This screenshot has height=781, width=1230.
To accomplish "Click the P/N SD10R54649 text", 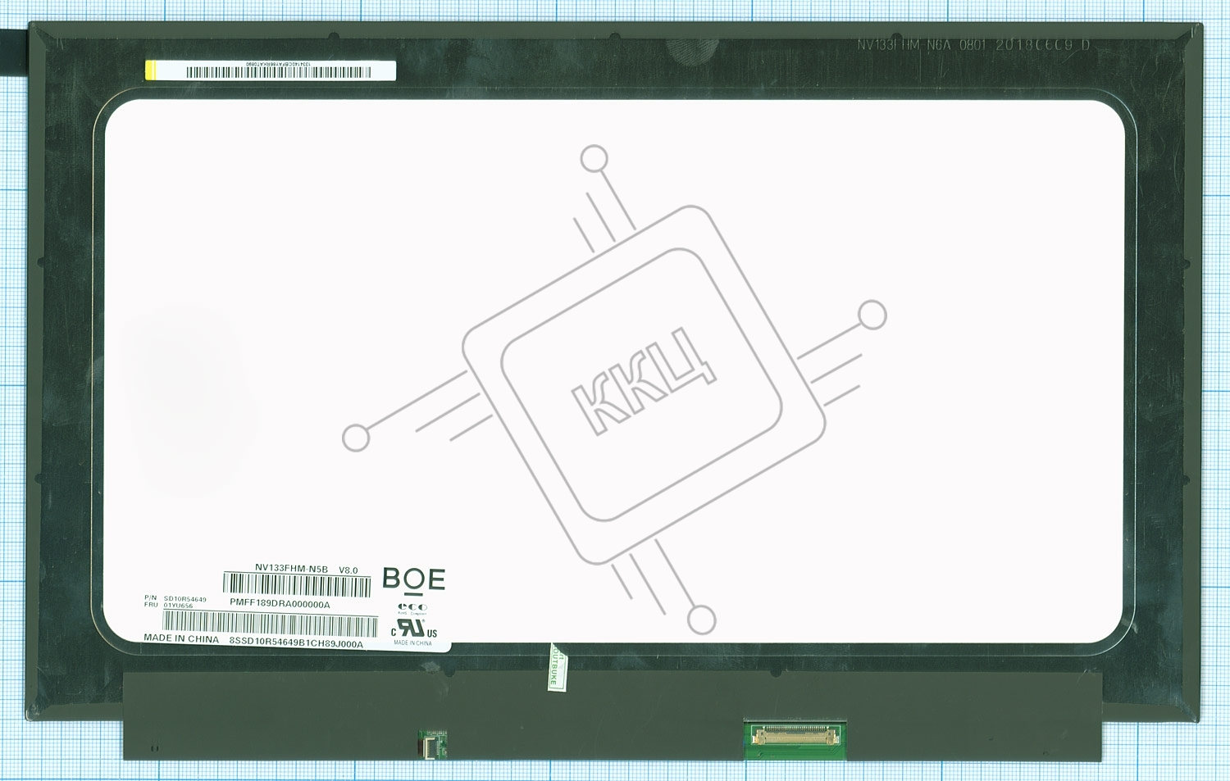I will point(175,598).
